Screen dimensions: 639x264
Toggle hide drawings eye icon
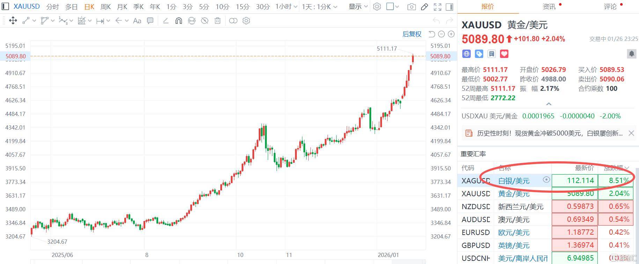point(205,21)
